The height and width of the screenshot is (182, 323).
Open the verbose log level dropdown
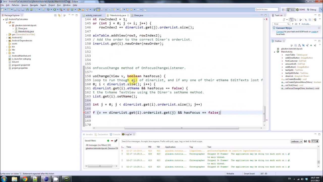tap(297, 141)
